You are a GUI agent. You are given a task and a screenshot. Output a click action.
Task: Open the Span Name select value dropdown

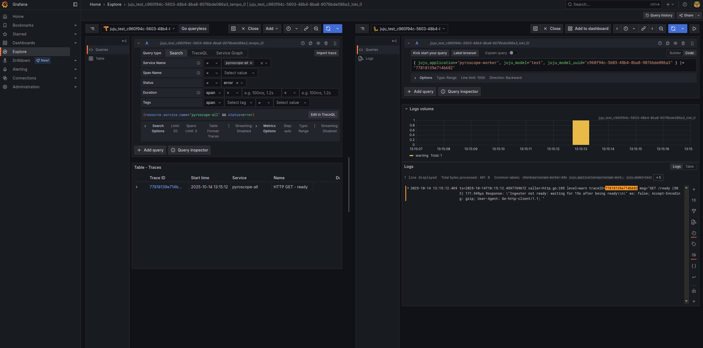pos(239,73)
